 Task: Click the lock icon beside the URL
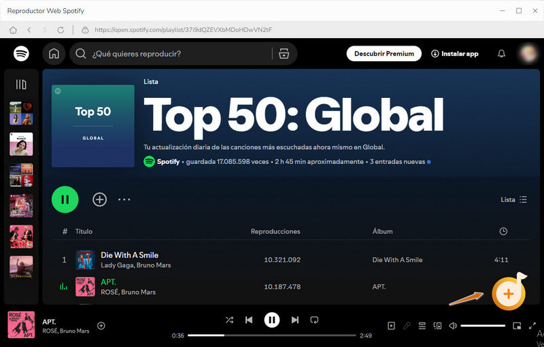pyautogui.click(x=85, y=30)
